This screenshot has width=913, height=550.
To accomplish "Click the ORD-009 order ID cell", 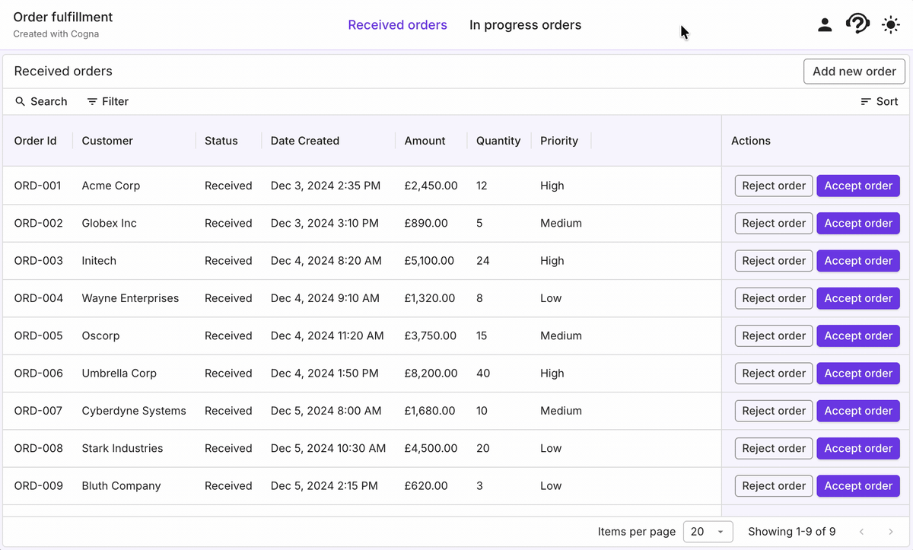I will pyautogui.click(x=39, y=486).
